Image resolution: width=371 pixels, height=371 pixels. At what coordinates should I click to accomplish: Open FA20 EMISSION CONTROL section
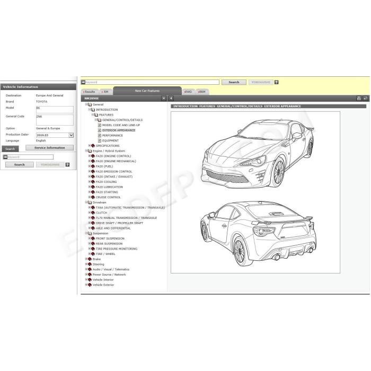[x=114, y=172]
